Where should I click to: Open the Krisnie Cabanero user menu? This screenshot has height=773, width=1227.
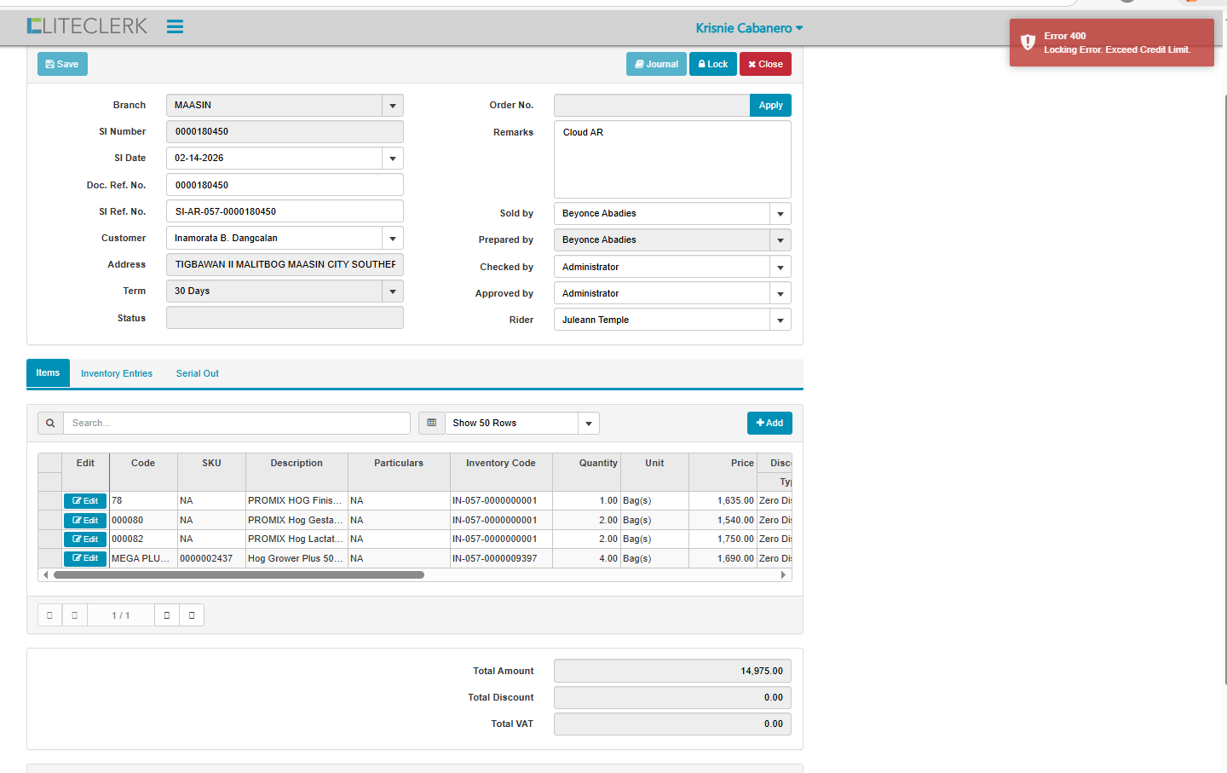(749, 28)
